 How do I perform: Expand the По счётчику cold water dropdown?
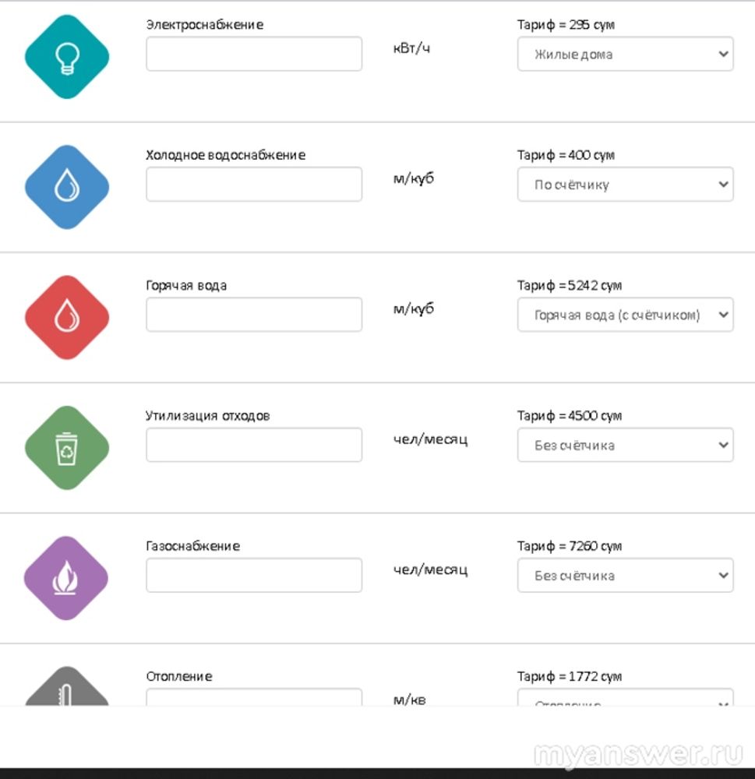click(625, 185)
